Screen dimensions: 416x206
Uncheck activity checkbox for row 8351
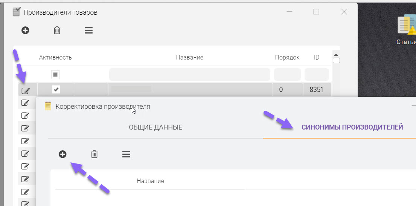point(56,90)
